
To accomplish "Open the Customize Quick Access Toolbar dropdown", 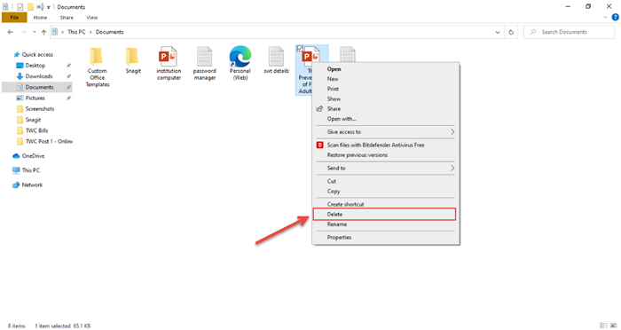I will click(49, 7).
